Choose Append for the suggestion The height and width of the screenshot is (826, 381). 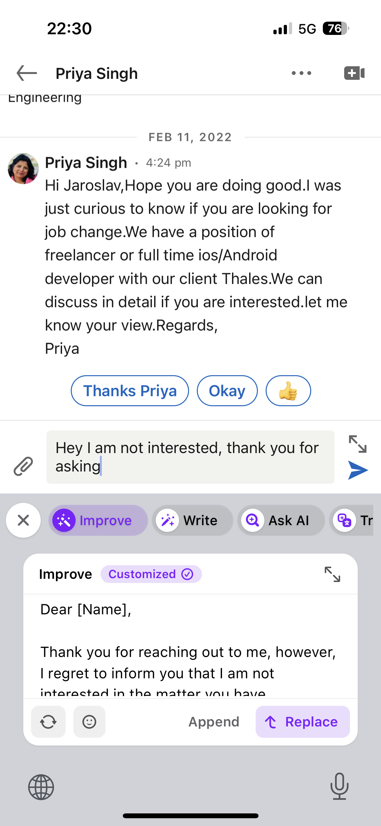214,722
